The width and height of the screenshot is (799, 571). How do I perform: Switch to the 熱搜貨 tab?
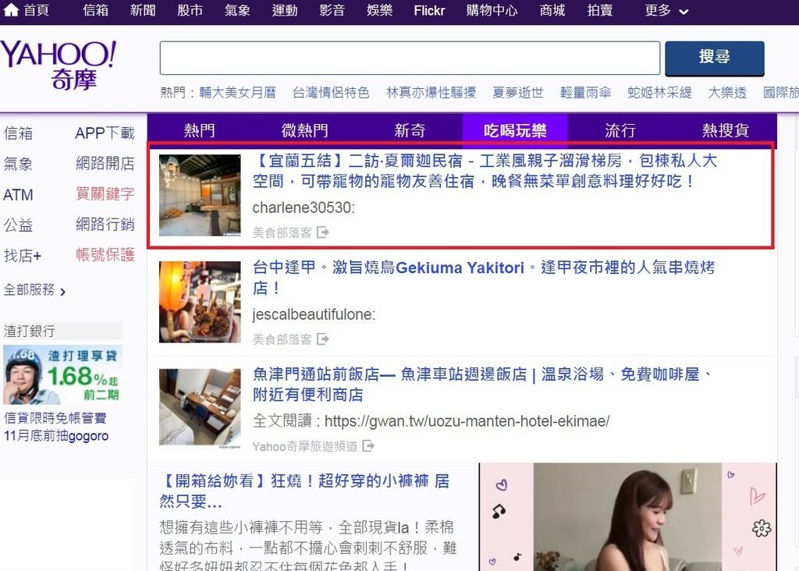pos(725,130)
